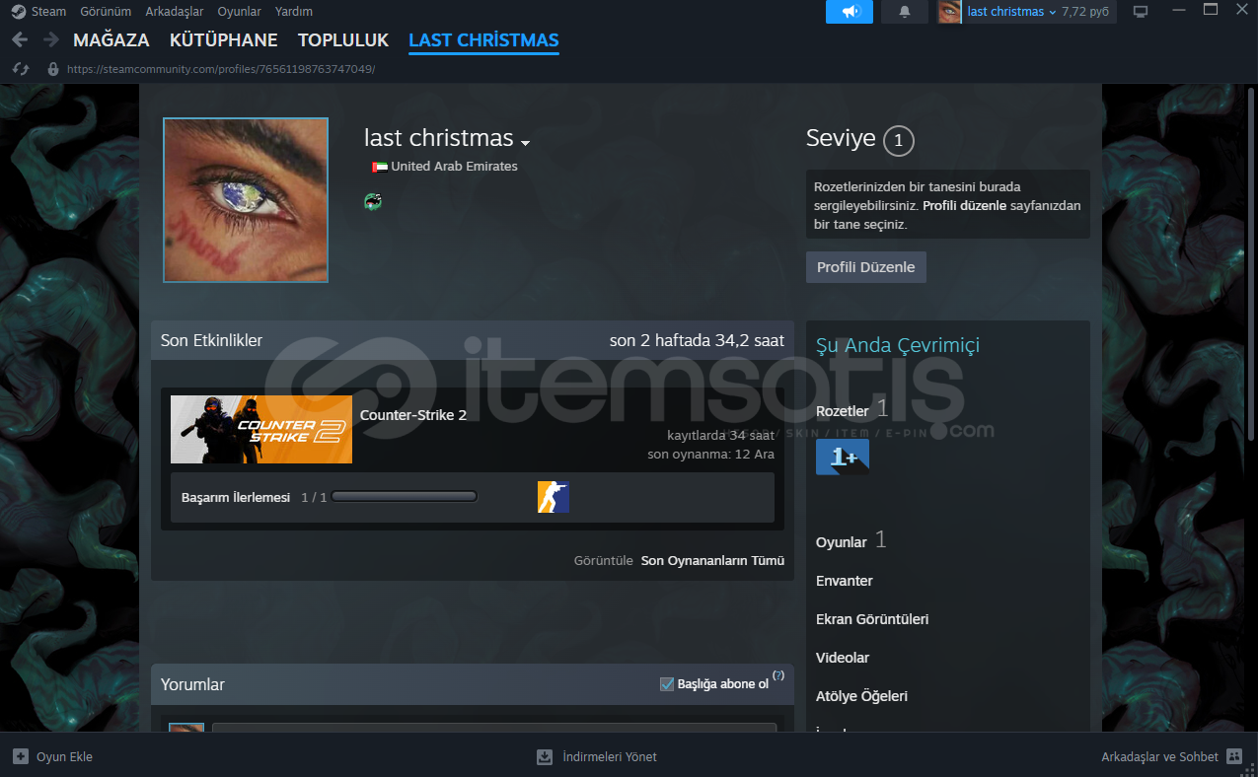The image size is (1258, 777).
Task: Click the 'Son Etkinlikler' header
Action: [x=211, y=340]
